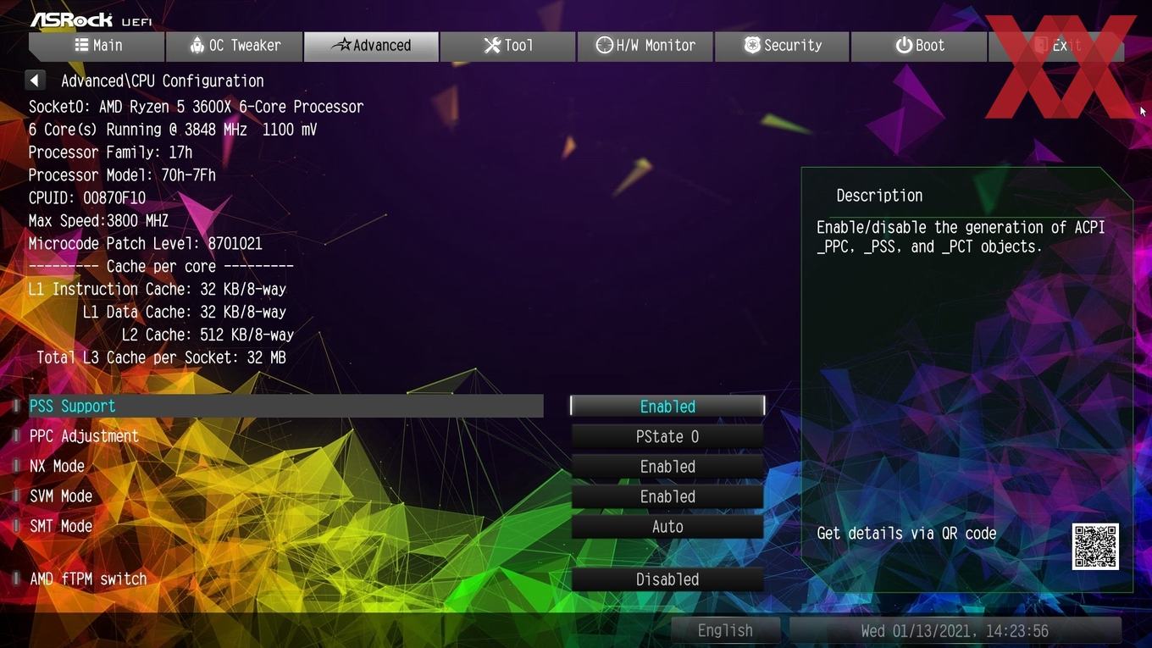The width and height of the screenshot is (1152, 648).
Task: Click the Boot power icon
Action: (904, 45)
